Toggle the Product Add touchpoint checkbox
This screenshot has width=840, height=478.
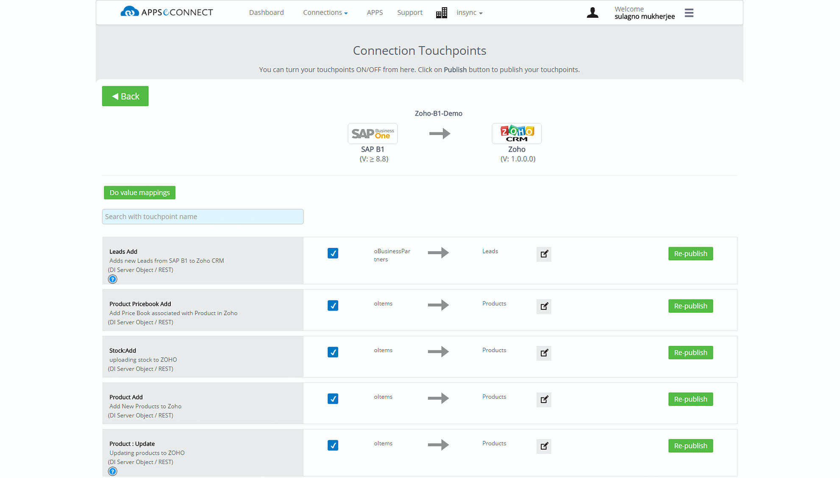point(333,399)
